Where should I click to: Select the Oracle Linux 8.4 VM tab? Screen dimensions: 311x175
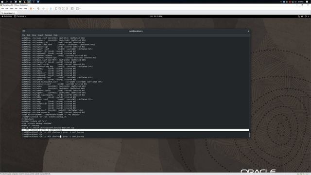[x=9, y=13]
